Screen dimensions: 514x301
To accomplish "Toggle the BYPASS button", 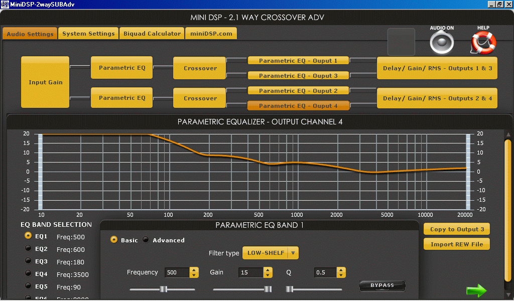I will point(382,285).
